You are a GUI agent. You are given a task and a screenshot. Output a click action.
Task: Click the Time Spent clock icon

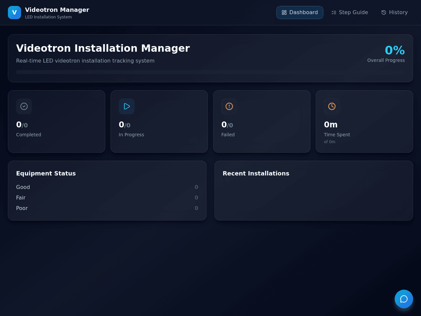332,106
